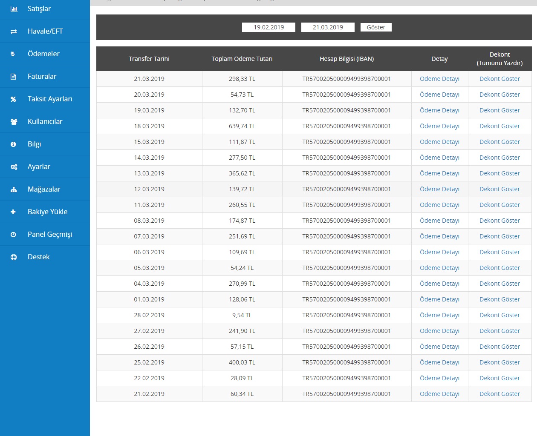Show Dekont Göster for 25.02.2019
This screenshot has height=436, width=537.
coord(499,362)
